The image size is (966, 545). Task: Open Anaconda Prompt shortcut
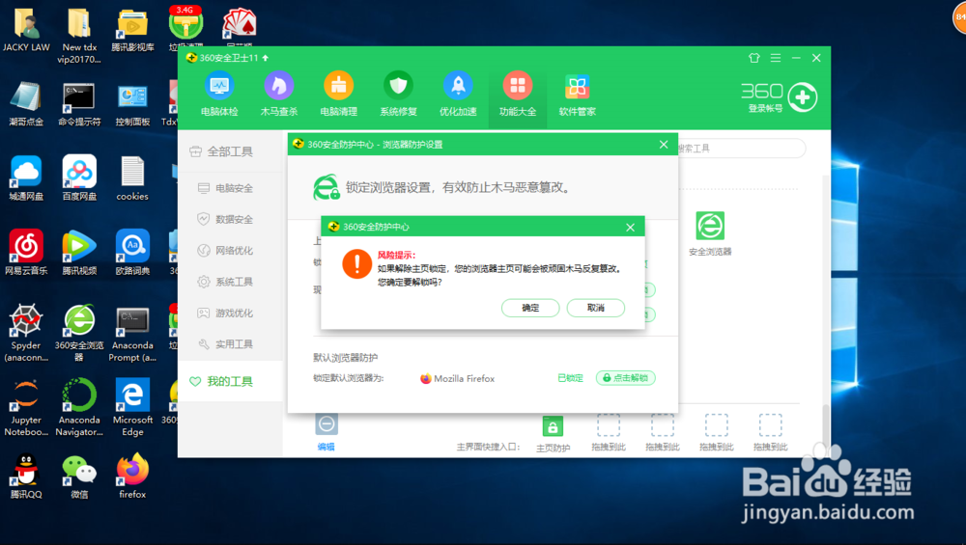coord(132,333)
